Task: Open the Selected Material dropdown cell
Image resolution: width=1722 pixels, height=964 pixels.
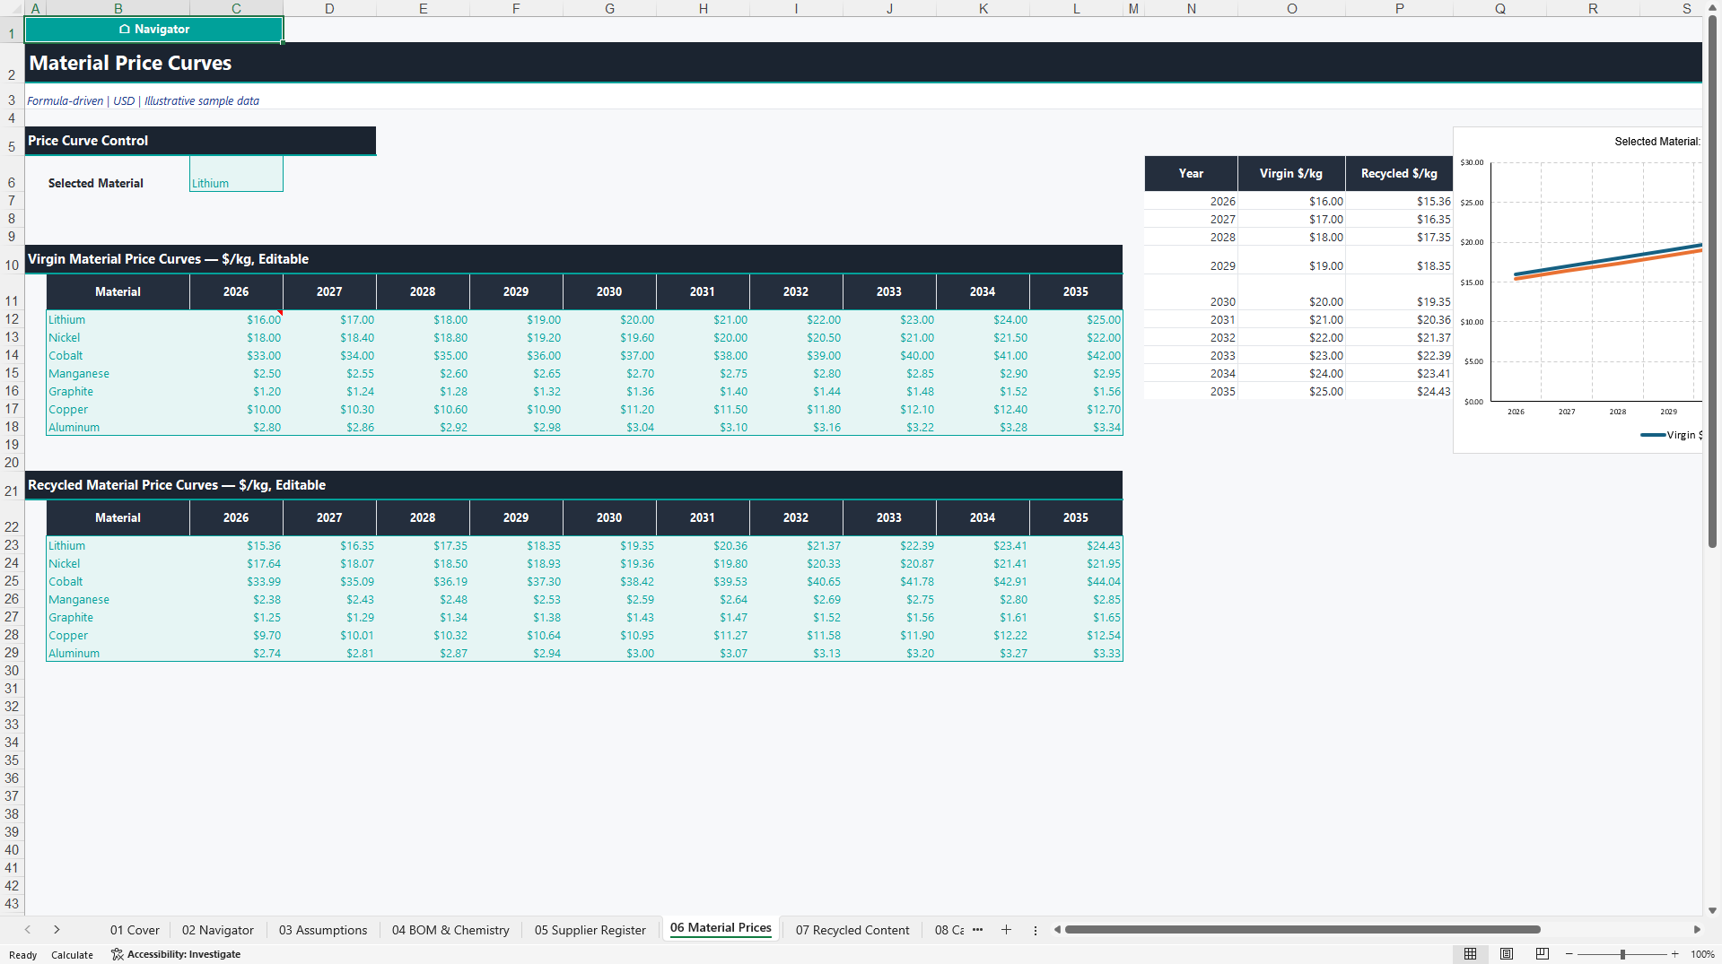Action: pyautogui.click(x=236, y=174)
